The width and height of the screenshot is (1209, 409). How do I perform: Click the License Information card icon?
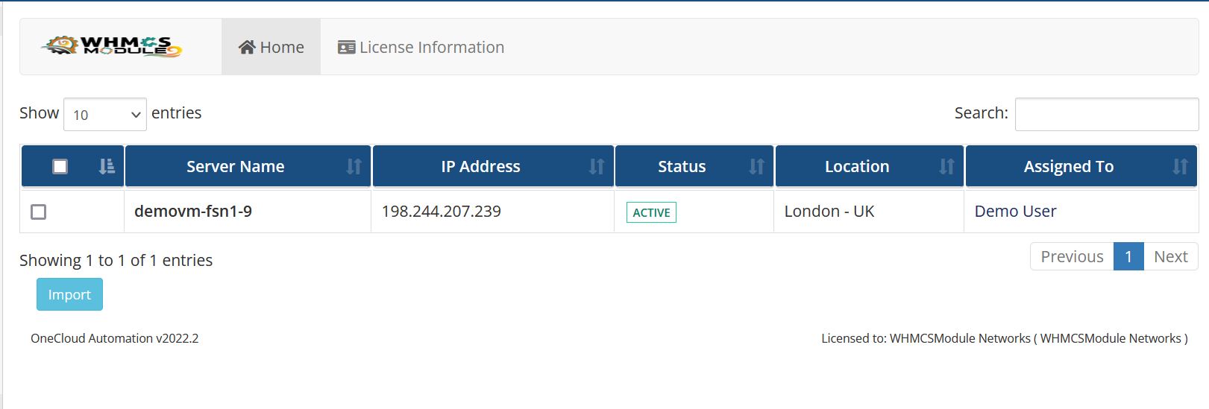[346, 47]
